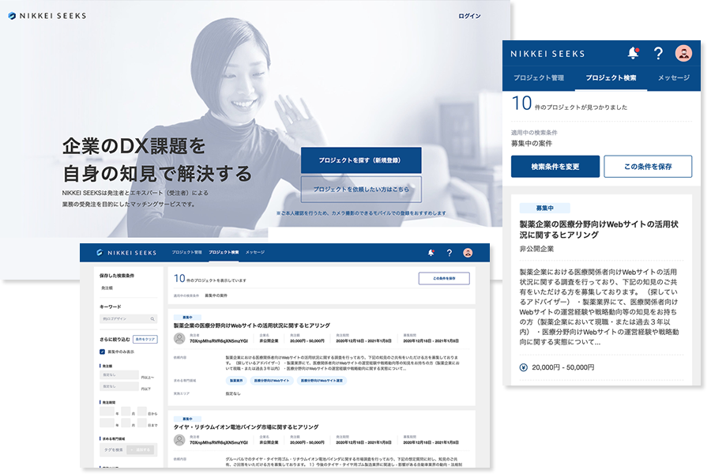This screenshot has height=474, width=711.
Task: Open notifications bell in mobile header
Action: click(633, 53)
